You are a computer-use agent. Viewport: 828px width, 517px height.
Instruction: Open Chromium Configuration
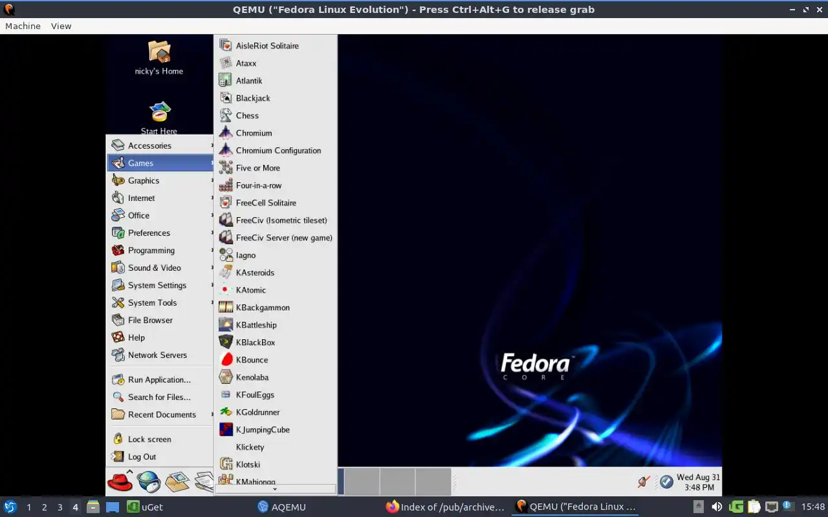click(x=276, y=151)
